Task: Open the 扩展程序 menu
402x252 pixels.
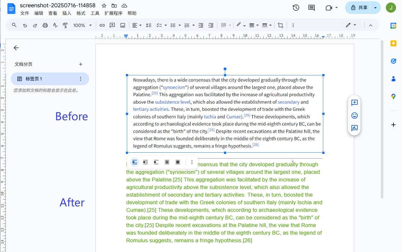Action: (114, 13)
